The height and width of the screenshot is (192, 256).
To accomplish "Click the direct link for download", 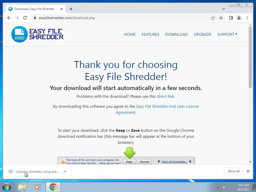I will (165, 96).
